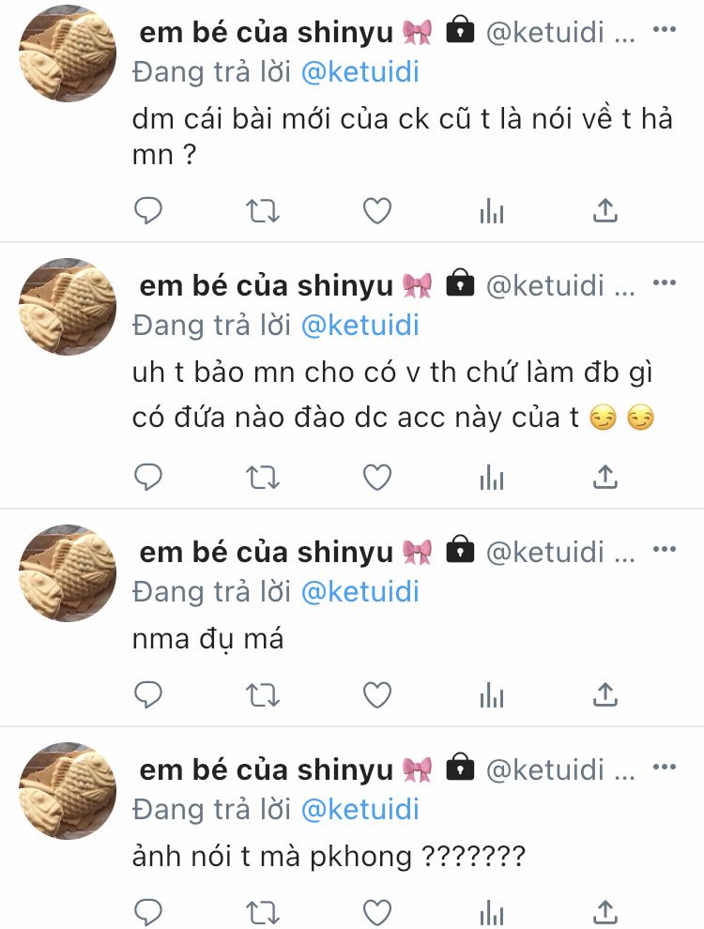
Task: View analytics of the first tweet
Action: (491, 211)
